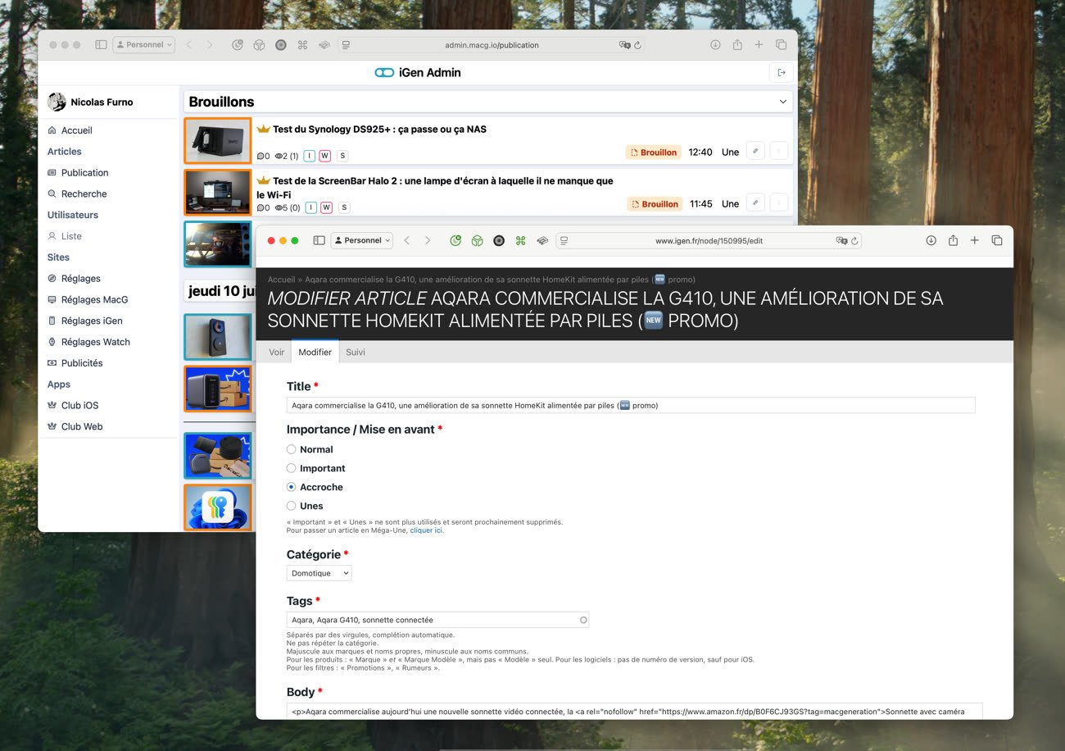
Task: Click green command-key extension icon in igen.fr window
Action: pyautogui.click(x=520, y=240)
